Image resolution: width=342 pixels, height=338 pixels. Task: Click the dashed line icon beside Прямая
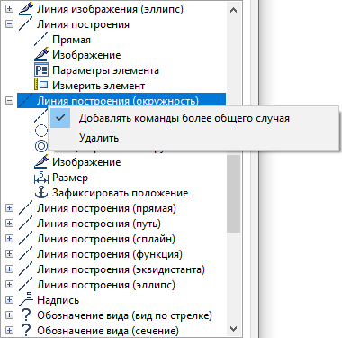[x=41, y=40]
